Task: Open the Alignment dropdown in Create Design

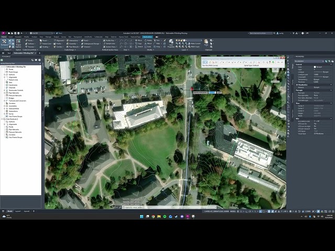Action: coord(59,40)
